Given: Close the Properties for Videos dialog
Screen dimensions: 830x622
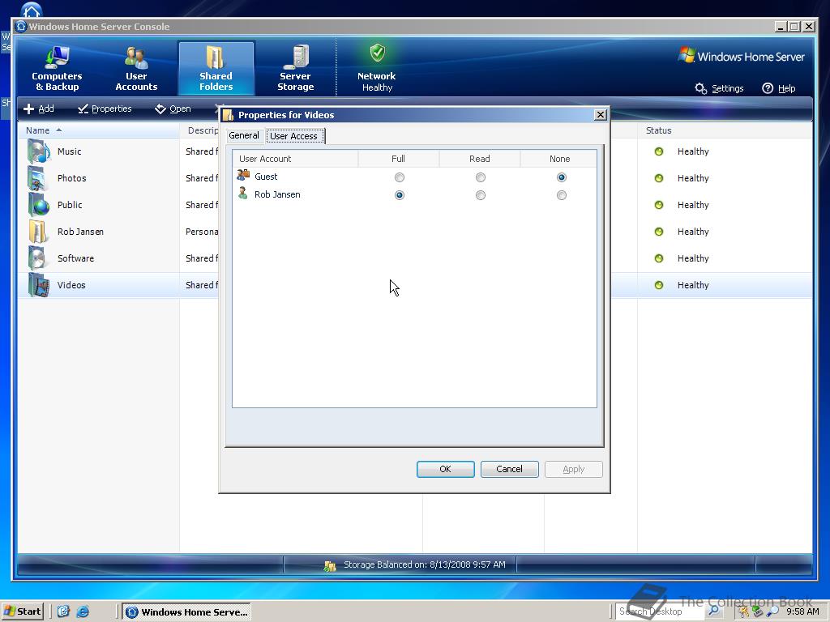Looking at the screenshot, I should (x=601, y=115).
